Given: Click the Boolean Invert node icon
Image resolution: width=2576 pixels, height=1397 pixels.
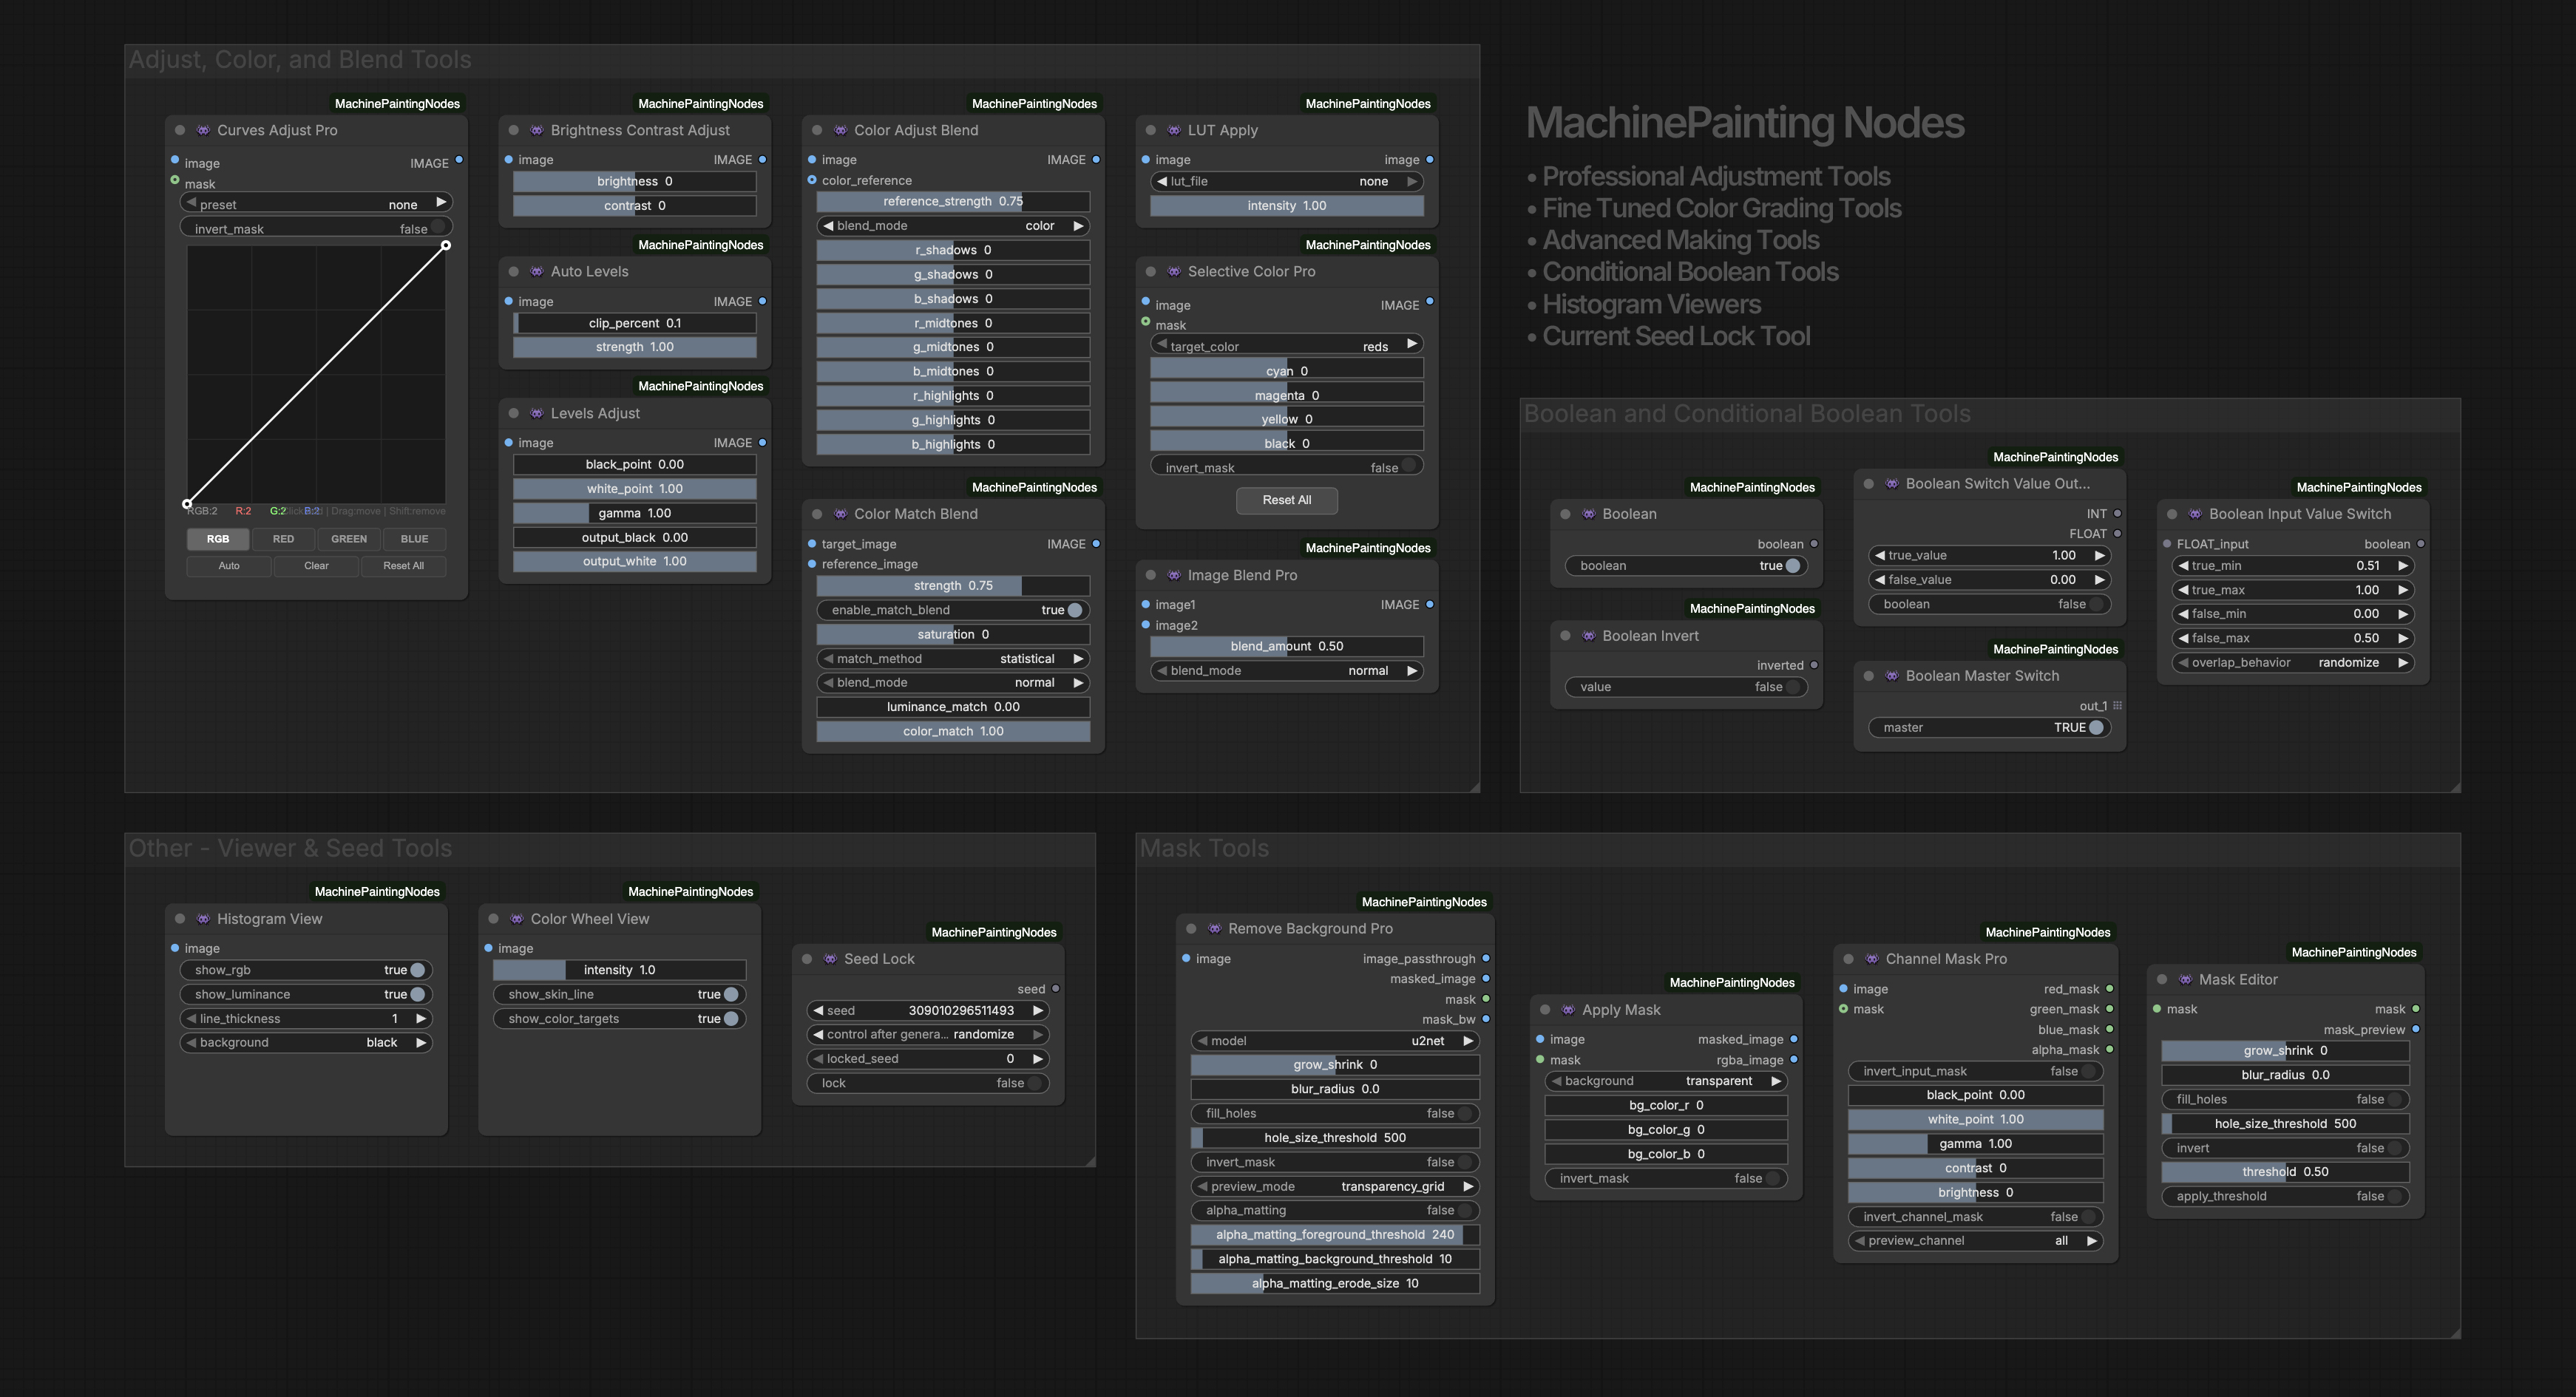Looking at the screenshot, I should pos(1588,636).
